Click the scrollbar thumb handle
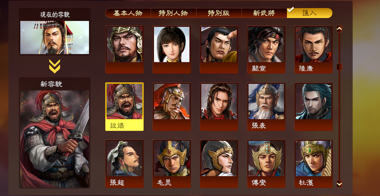 pyautogui.click(x=339, y=67)
